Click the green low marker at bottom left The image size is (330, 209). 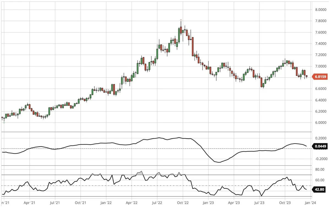tap(4, 123)
